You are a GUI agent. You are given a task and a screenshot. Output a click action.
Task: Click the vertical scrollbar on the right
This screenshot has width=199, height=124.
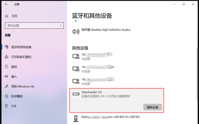coord(197,74)
